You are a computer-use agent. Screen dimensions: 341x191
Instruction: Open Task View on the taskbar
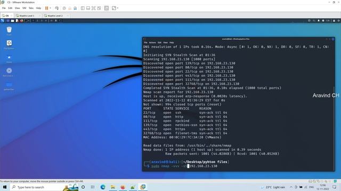point(93,187)
